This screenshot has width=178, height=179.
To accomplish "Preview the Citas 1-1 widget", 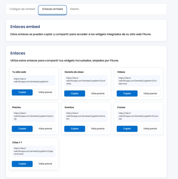I will coord(45,164).
